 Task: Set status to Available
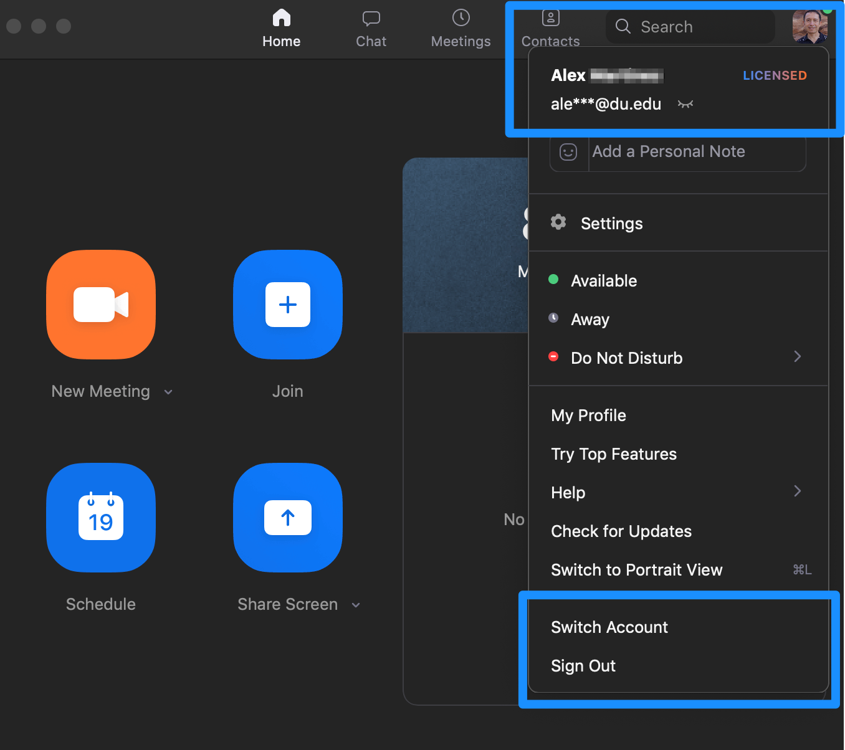click(x=604, y=281)
